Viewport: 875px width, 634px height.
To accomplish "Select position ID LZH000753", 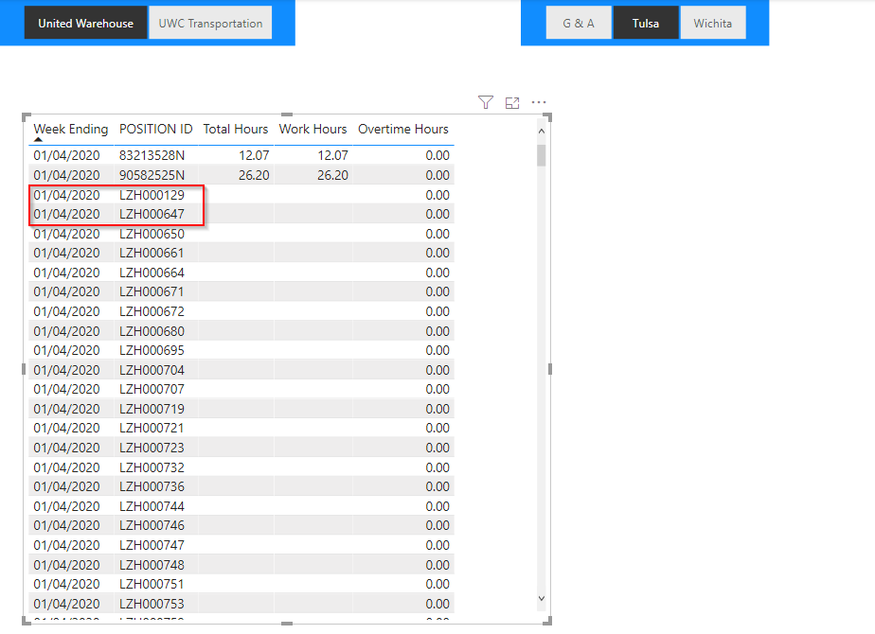I will 152,604.
